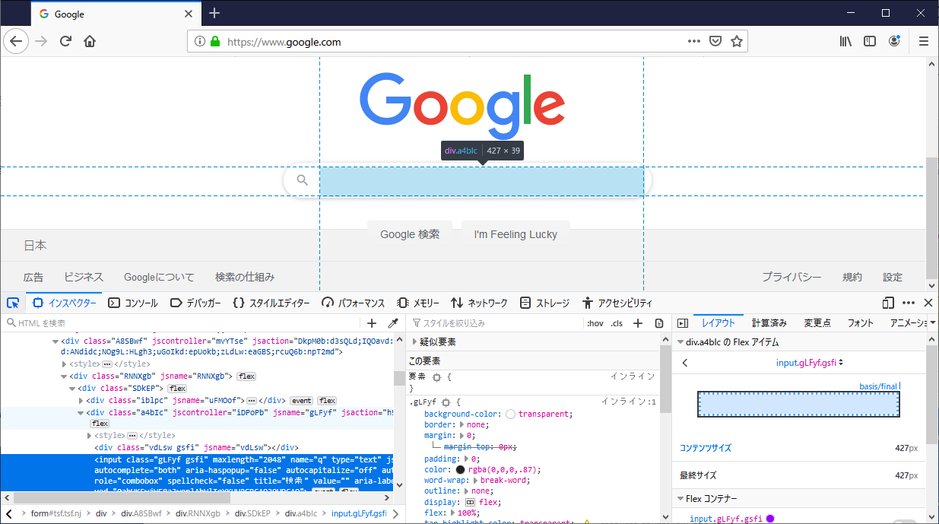Screen dimensions: 939x524
Task: Toggle the flexbox editor icon beside display
Action: [x=470, y=503]
